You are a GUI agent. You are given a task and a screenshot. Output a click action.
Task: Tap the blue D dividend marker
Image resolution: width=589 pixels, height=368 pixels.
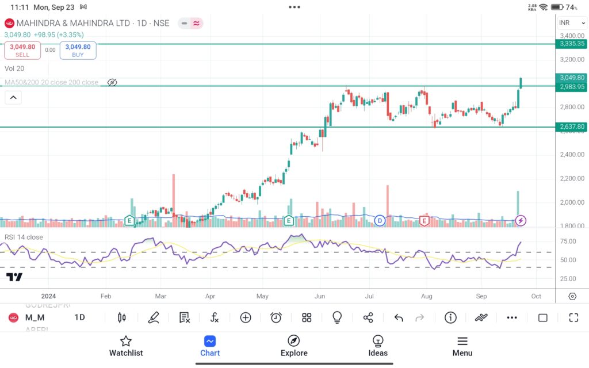[x=380, y=220]
